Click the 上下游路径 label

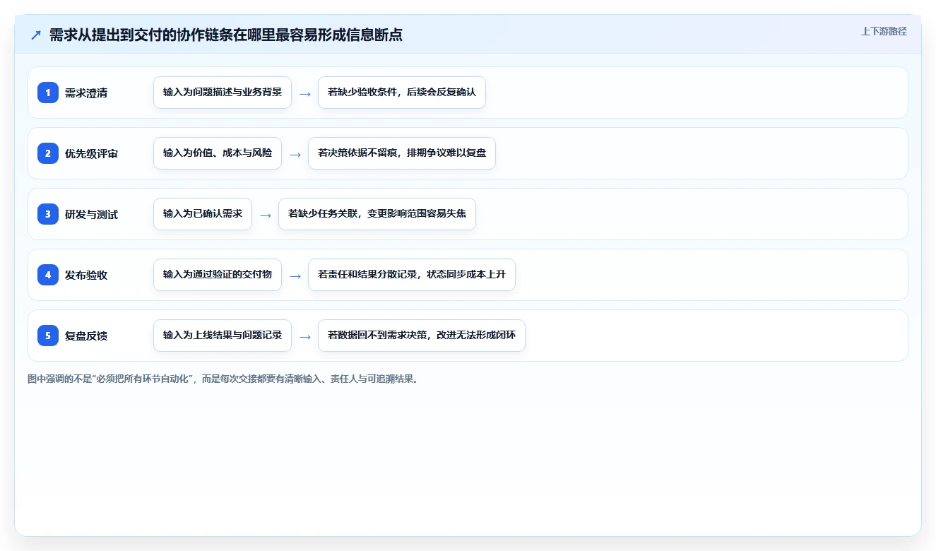884,31
